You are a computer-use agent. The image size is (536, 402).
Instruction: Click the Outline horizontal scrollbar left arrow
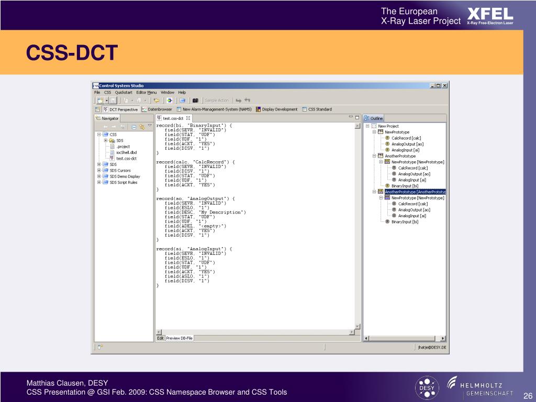click(x=366, y=339)
